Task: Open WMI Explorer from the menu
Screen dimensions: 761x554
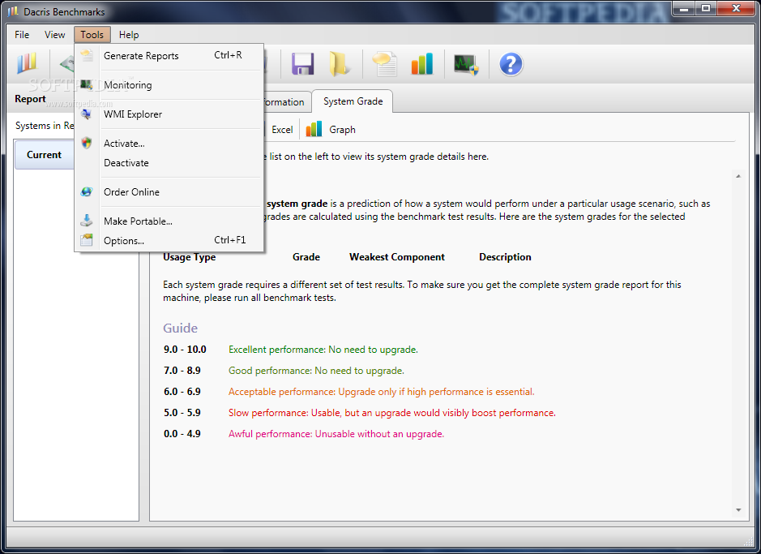Action: click(169, 114)
